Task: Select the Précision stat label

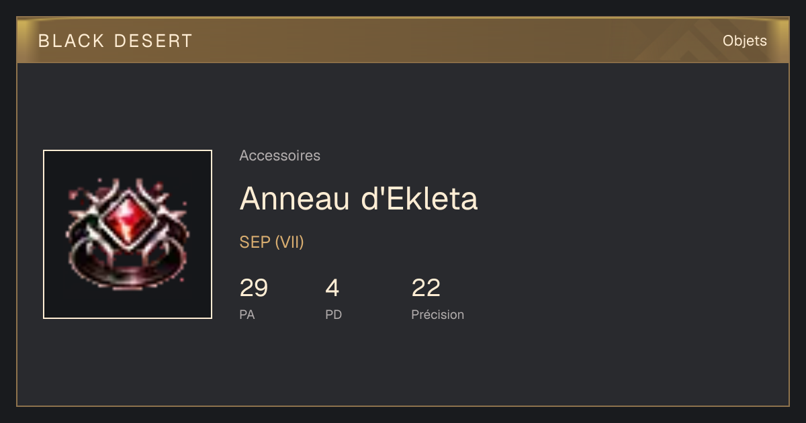Action: tap(437, 314)
